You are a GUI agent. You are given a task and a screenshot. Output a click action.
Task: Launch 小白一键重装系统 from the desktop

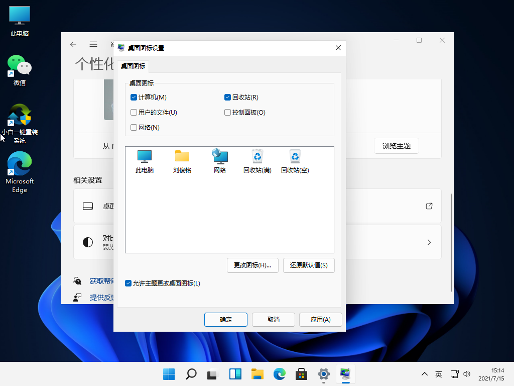19,116
